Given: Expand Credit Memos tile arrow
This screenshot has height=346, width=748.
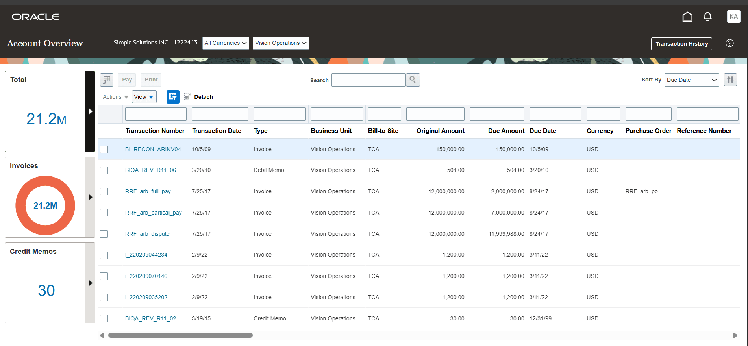Looking at the screenshot, I should click(91, 283).
